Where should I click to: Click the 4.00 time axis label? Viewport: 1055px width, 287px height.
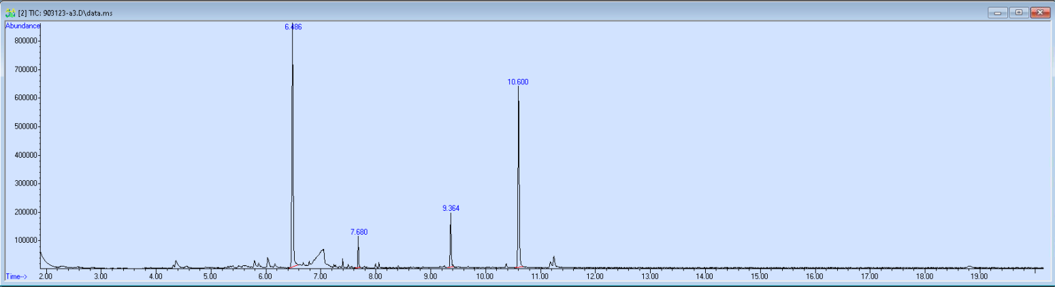(x=155, y=277)
